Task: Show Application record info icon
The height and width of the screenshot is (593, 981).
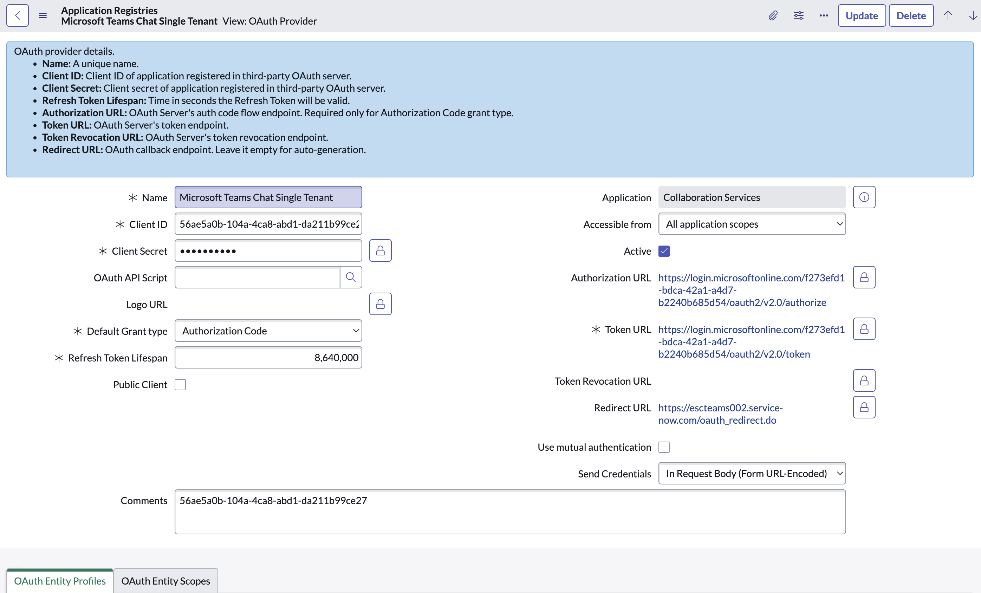Action: tap(864, 197)
